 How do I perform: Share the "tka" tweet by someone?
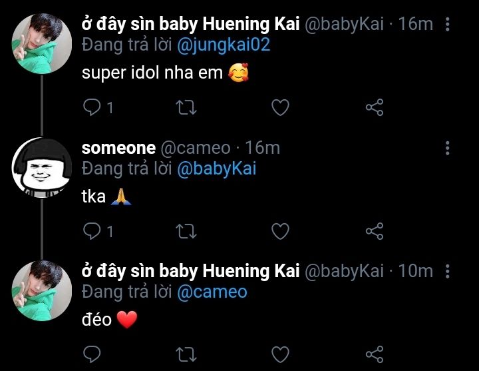pyautogui.click(x=375, y=231)
